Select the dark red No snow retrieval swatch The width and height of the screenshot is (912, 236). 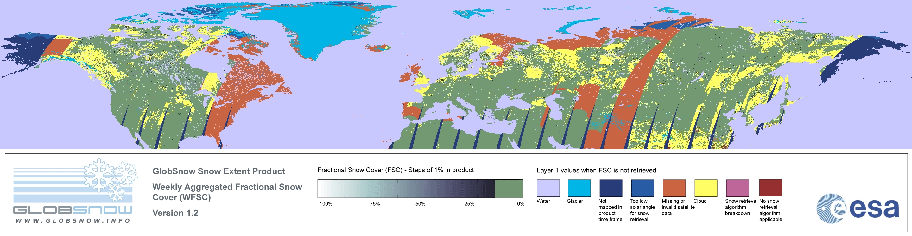(x=771, y=188)
